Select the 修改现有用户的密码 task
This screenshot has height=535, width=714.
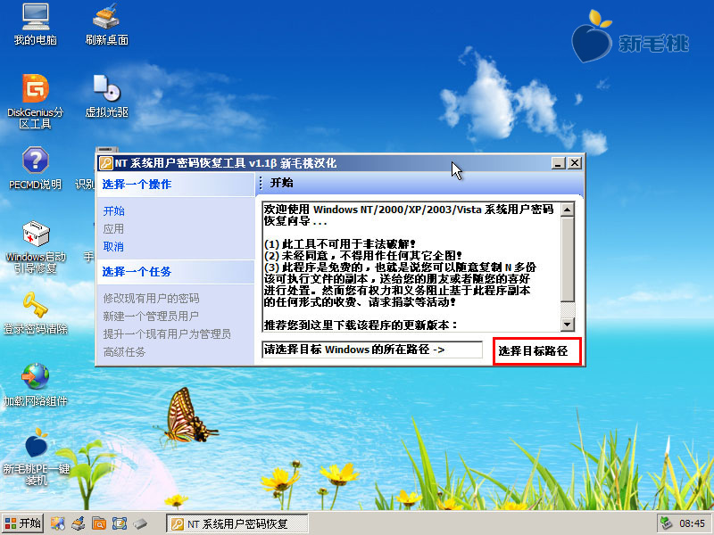click(x=151, y=299)
